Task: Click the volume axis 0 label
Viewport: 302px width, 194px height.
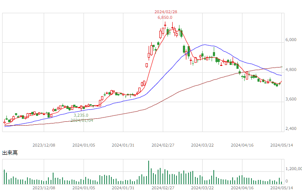Action: (287, 181)
